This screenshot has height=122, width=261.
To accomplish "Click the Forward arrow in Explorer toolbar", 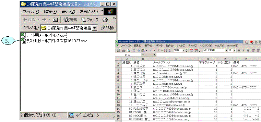I will pos(44,20).
